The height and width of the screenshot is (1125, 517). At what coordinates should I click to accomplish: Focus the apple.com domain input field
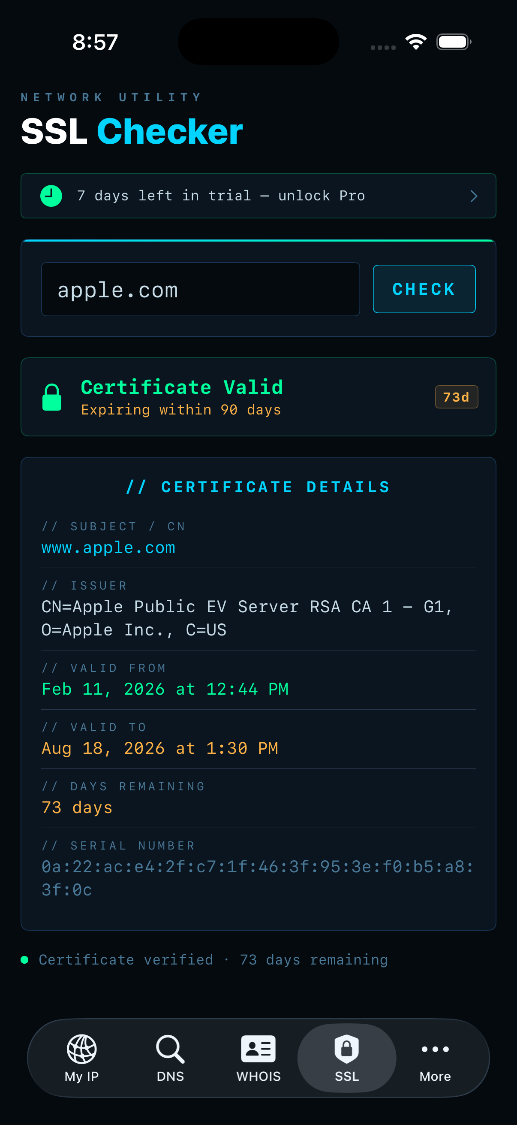(x=200, y=289)
